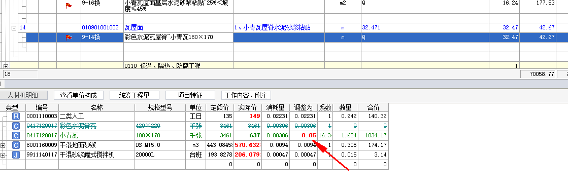
Task: Click the 类型 column header
Action: [12, 107]
